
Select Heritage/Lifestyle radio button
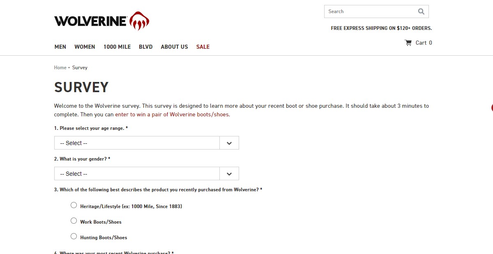[74, 205]
